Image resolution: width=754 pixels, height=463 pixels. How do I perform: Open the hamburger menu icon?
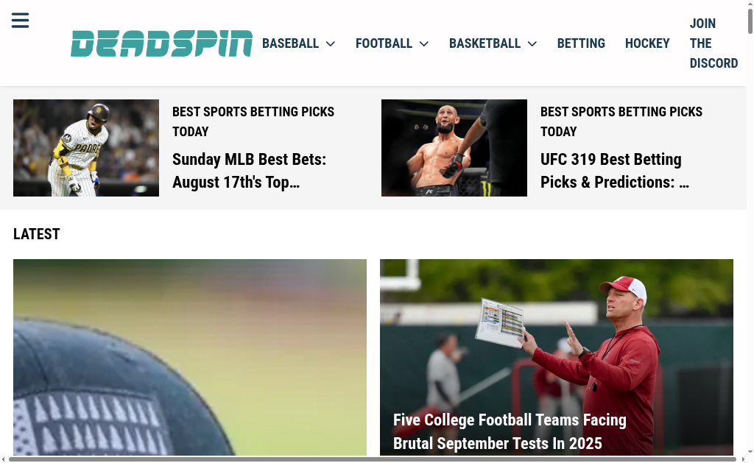(20, 20)
